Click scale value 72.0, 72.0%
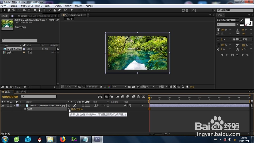254x143 pixels. pos(77,109)
